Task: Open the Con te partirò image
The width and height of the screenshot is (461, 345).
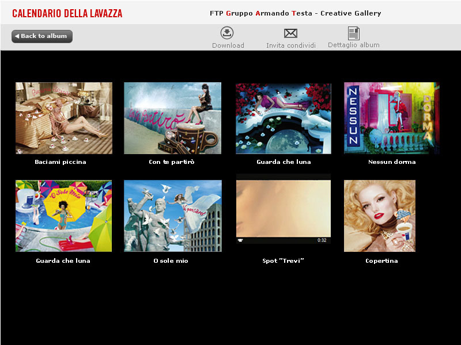Action: pyautogui.click(x=172, y=118)
